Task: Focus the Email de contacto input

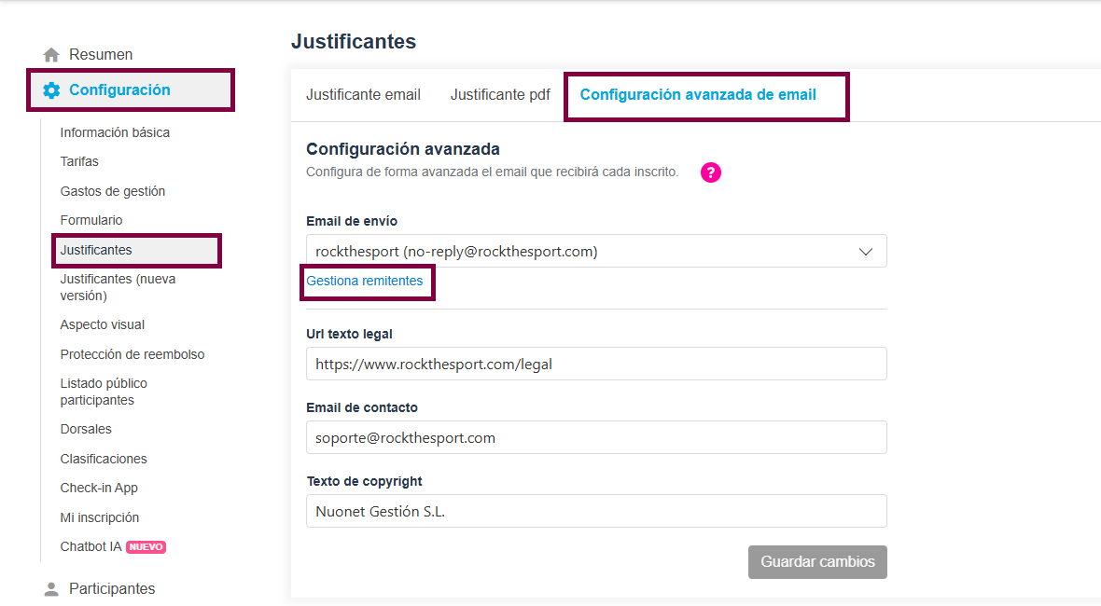Action: [595, 437]
